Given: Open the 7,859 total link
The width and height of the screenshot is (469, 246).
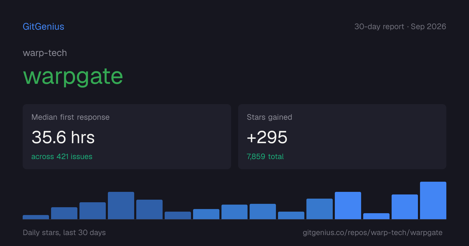Looking at the screenshot, I should point(265,156).
